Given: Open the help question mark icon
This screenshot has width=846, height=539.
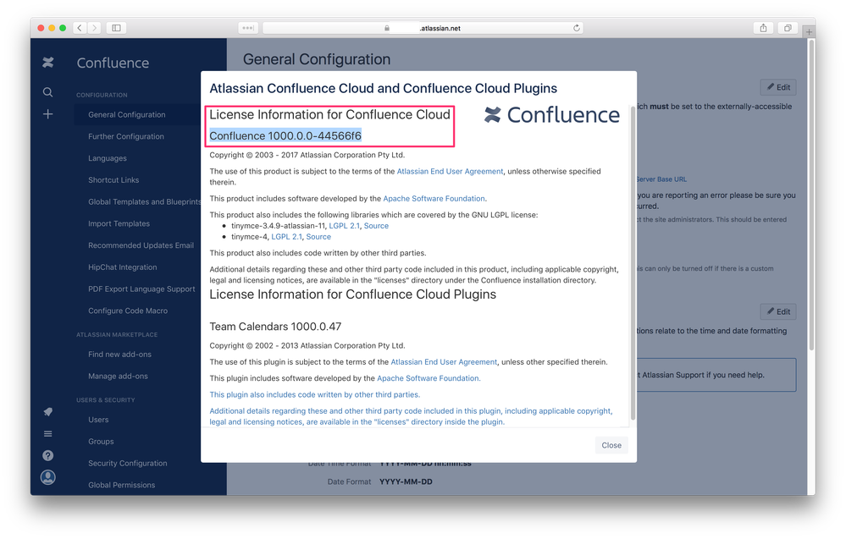Looking at the screenshot, I should click(48, 455).
